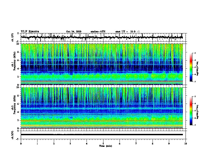
Task: Click the time axis tick label "8"
Action: 153,144
